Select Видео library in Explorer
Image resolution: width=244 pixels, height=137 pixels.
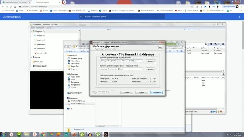click(71, 80)
